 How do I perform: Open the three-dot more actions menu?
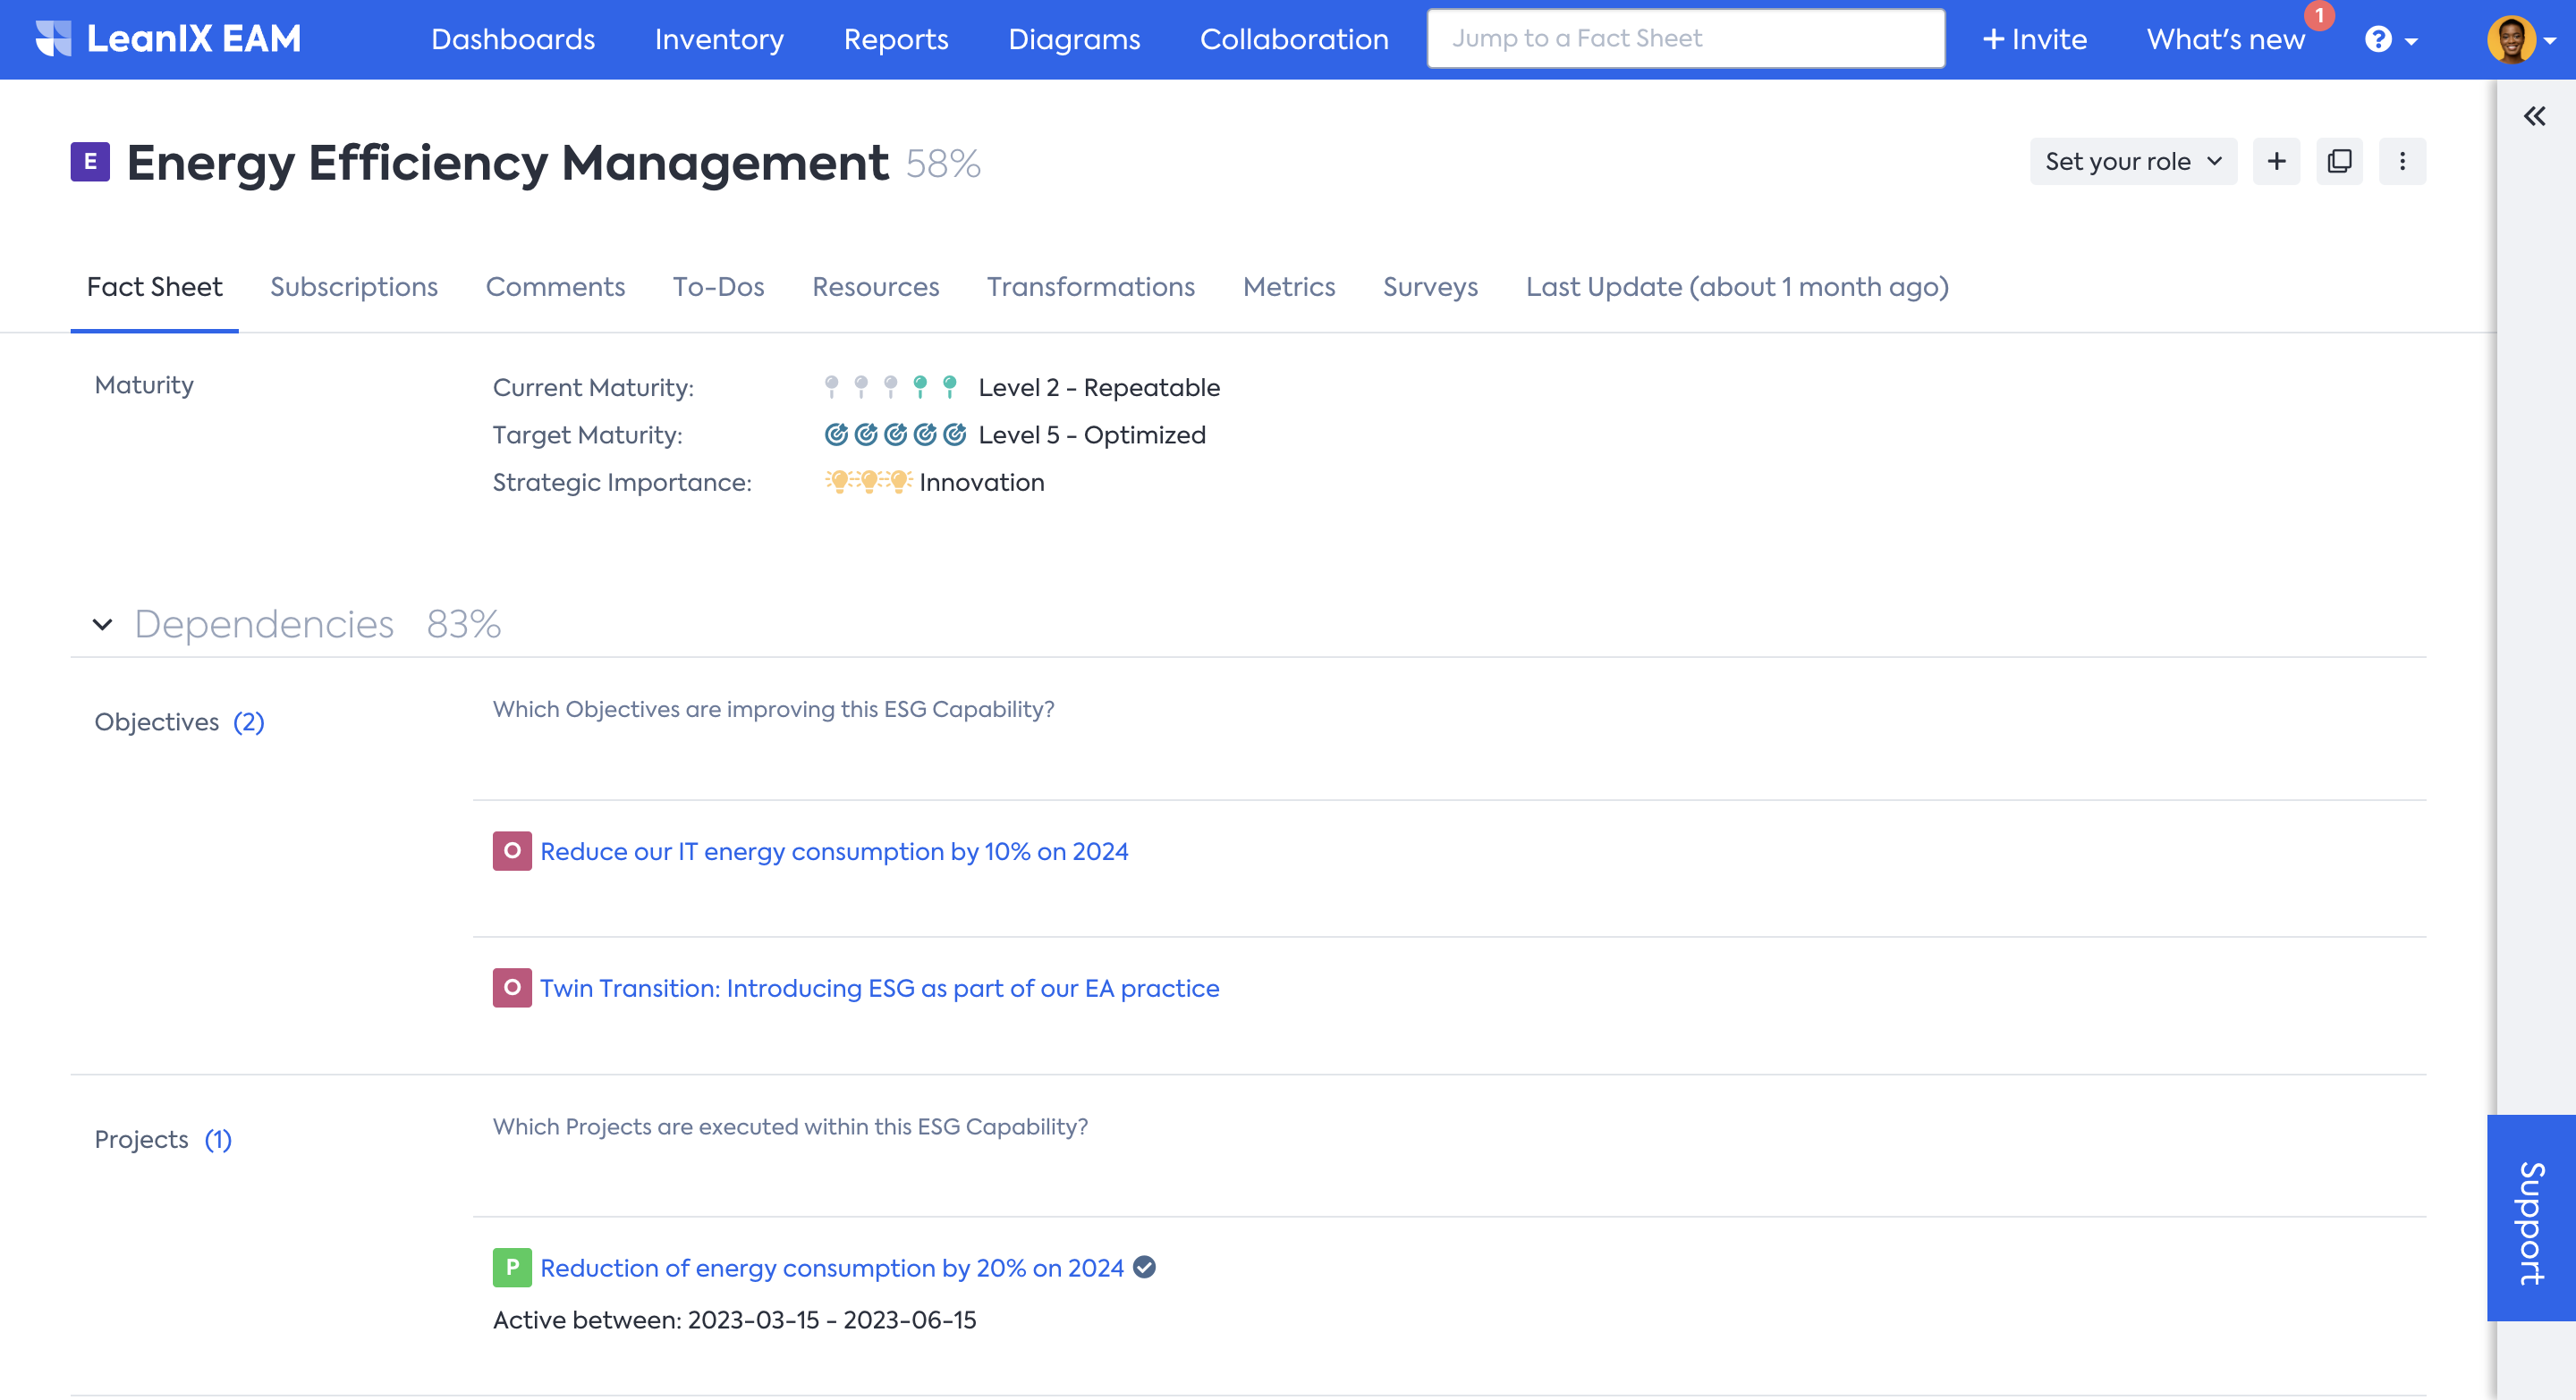pos(2402,162)
